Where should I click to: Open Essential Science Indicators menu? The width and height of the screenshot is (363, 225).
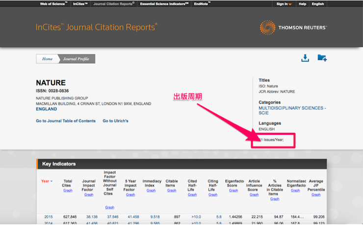point(164,4)
